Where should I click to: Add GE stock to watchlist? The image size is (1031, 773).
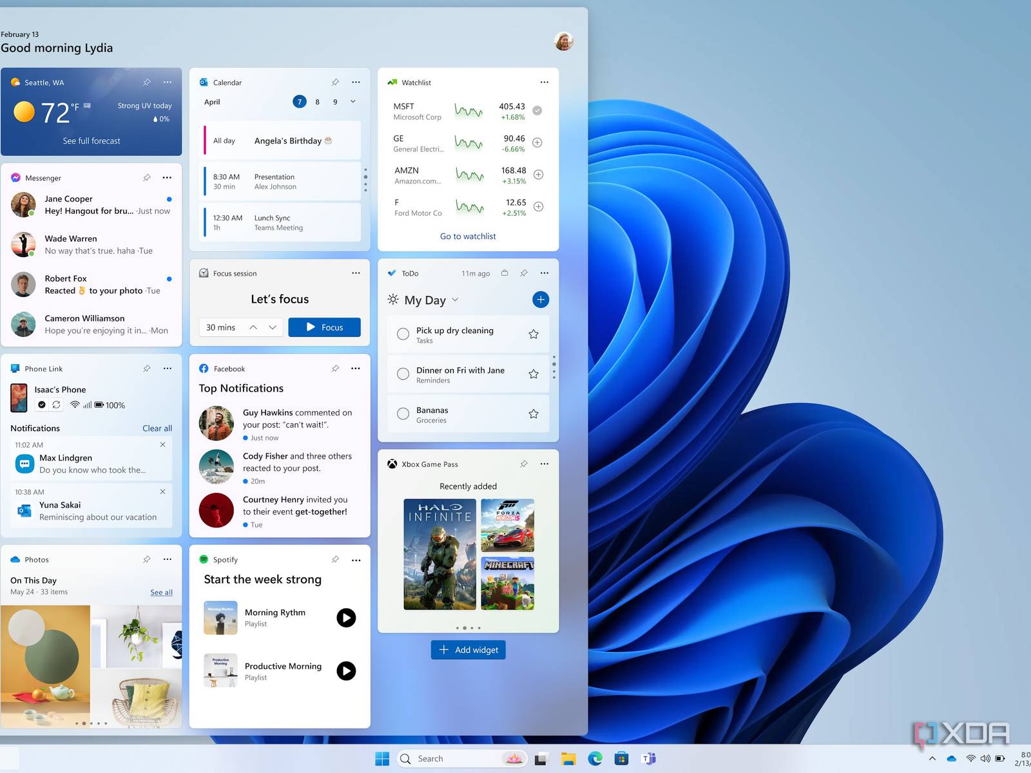pyautogui.click(x=537, y=142)
